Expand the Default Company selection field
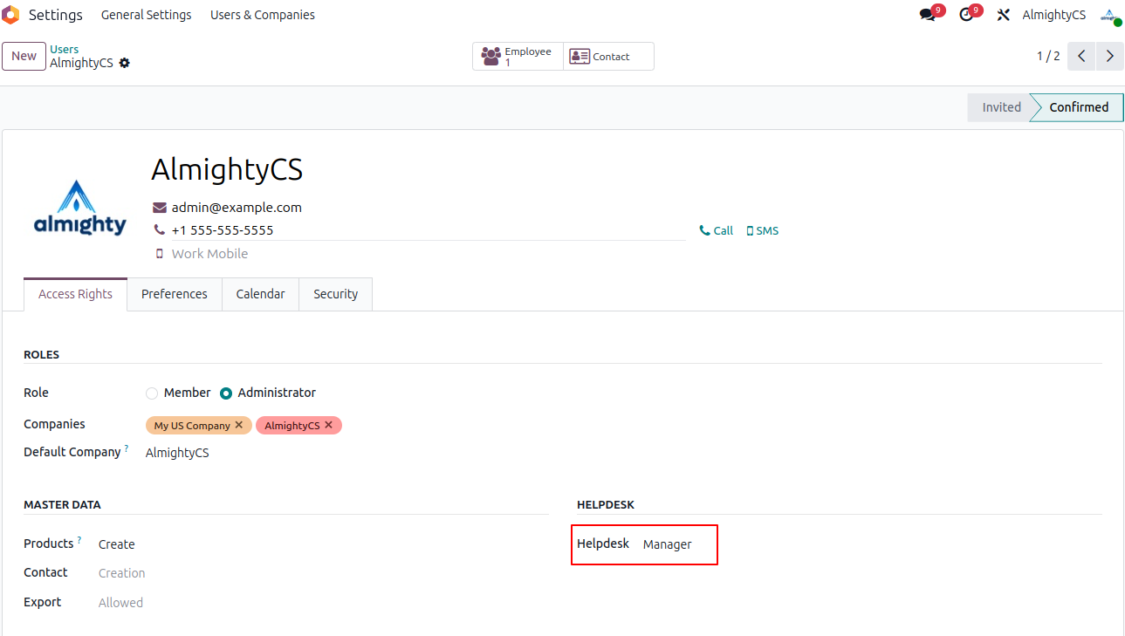Screen dimensions: 1125x636 point(177,453)
